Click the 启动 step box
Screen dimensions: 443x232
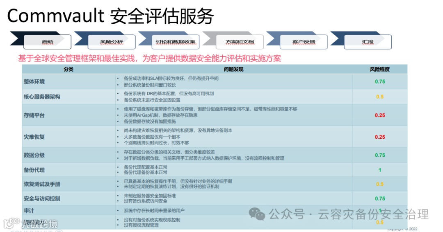tap(48, 42)
